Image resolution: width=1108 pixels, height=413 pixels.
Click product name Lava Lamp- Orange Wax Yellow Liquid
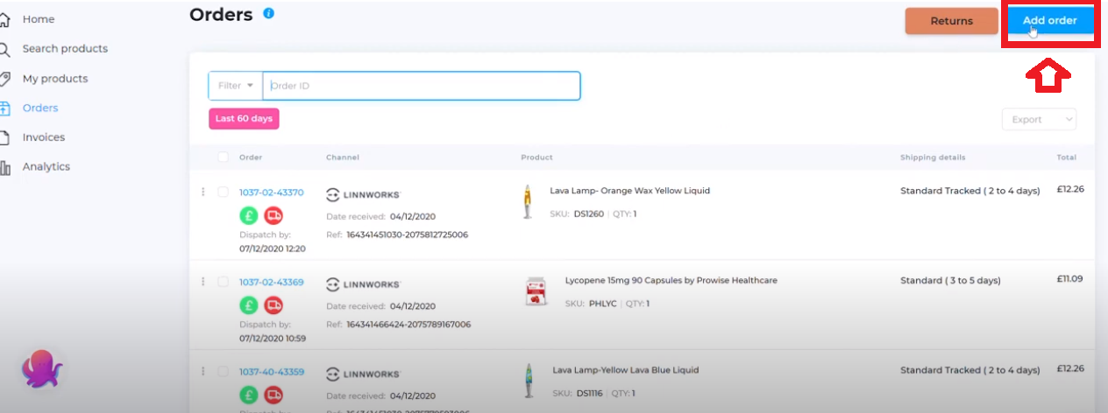coord(629,191)
